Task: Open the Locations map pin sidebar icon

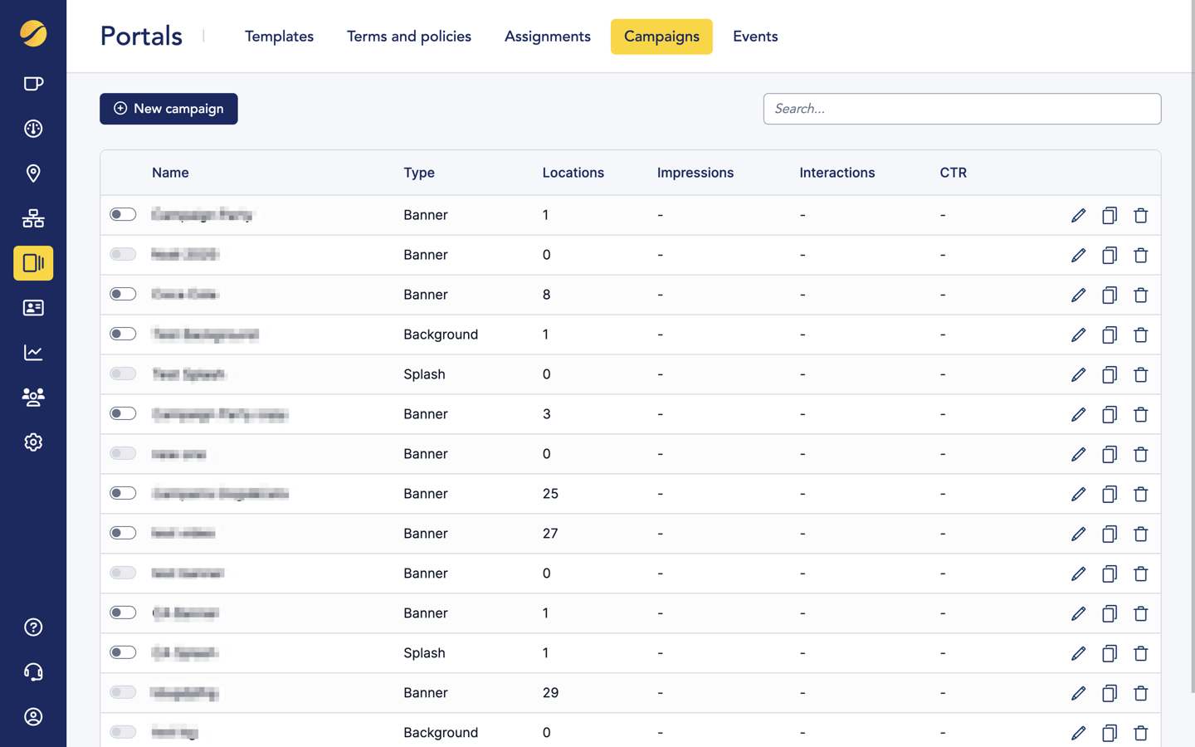Action: tap(33, 173)
